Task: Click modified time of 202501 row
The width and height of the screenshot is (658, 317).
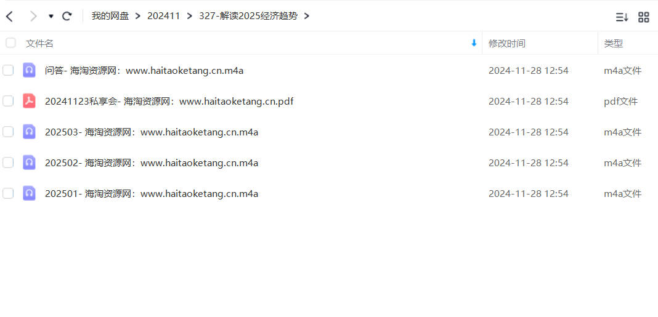Action: [x=529, y=194]
